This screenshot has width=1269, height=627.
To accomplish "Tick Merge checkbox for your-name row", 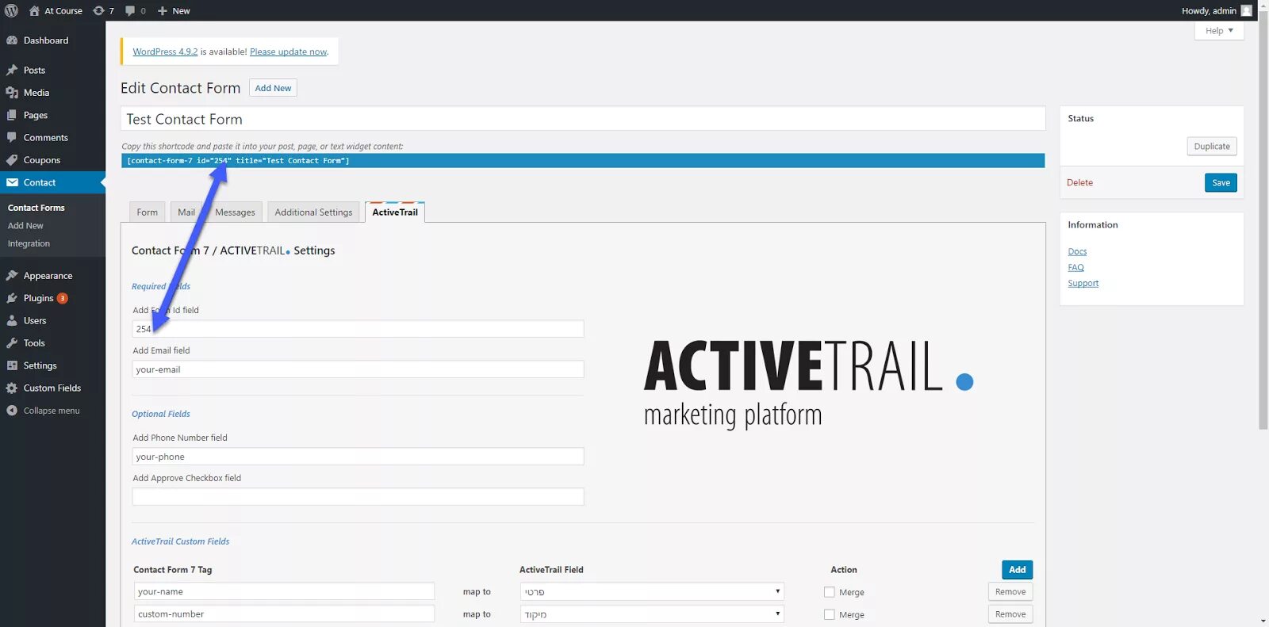I will point(830,592).
